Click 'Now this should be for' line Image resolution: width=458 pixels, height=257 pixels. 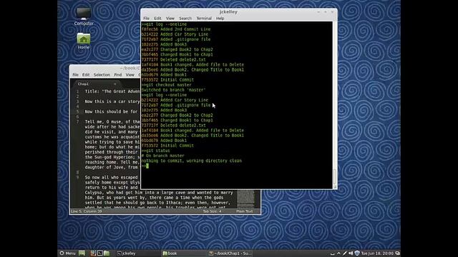[112, 111]
